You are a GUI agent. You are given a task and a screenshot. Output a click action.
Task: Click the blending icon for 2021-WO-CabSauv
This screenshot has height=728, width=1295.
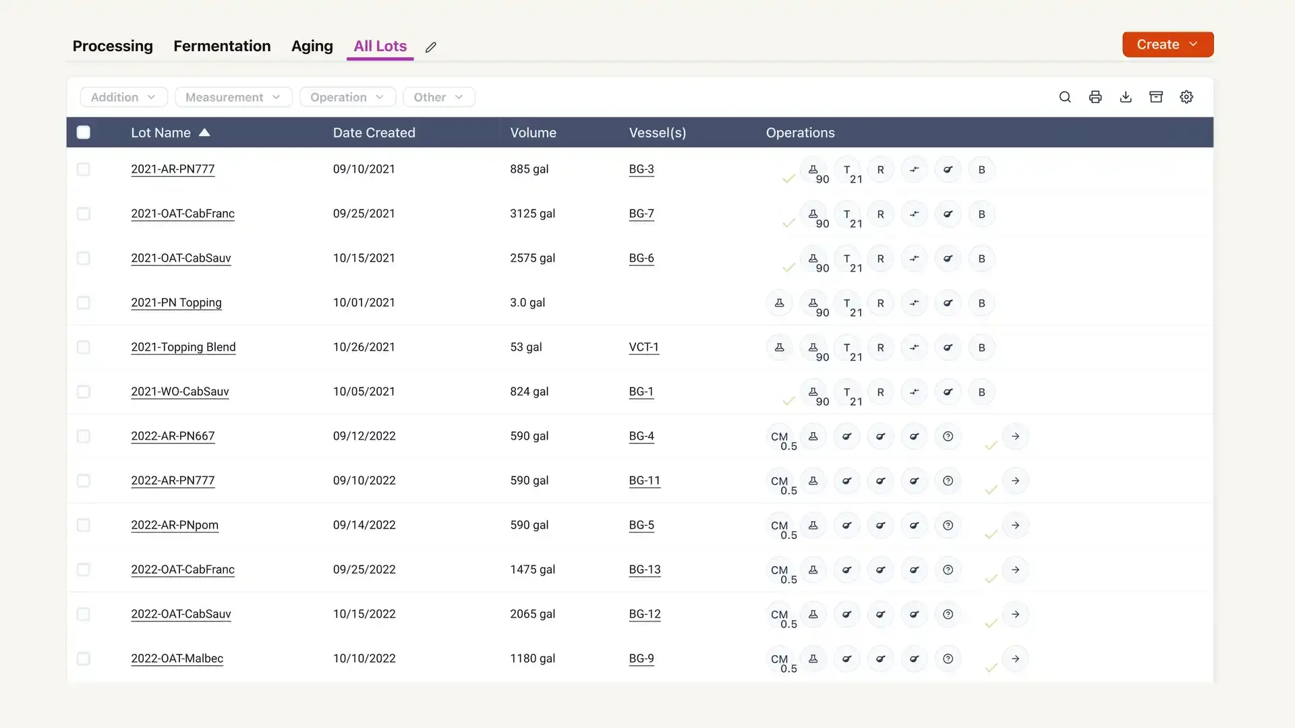coord(981,392)
